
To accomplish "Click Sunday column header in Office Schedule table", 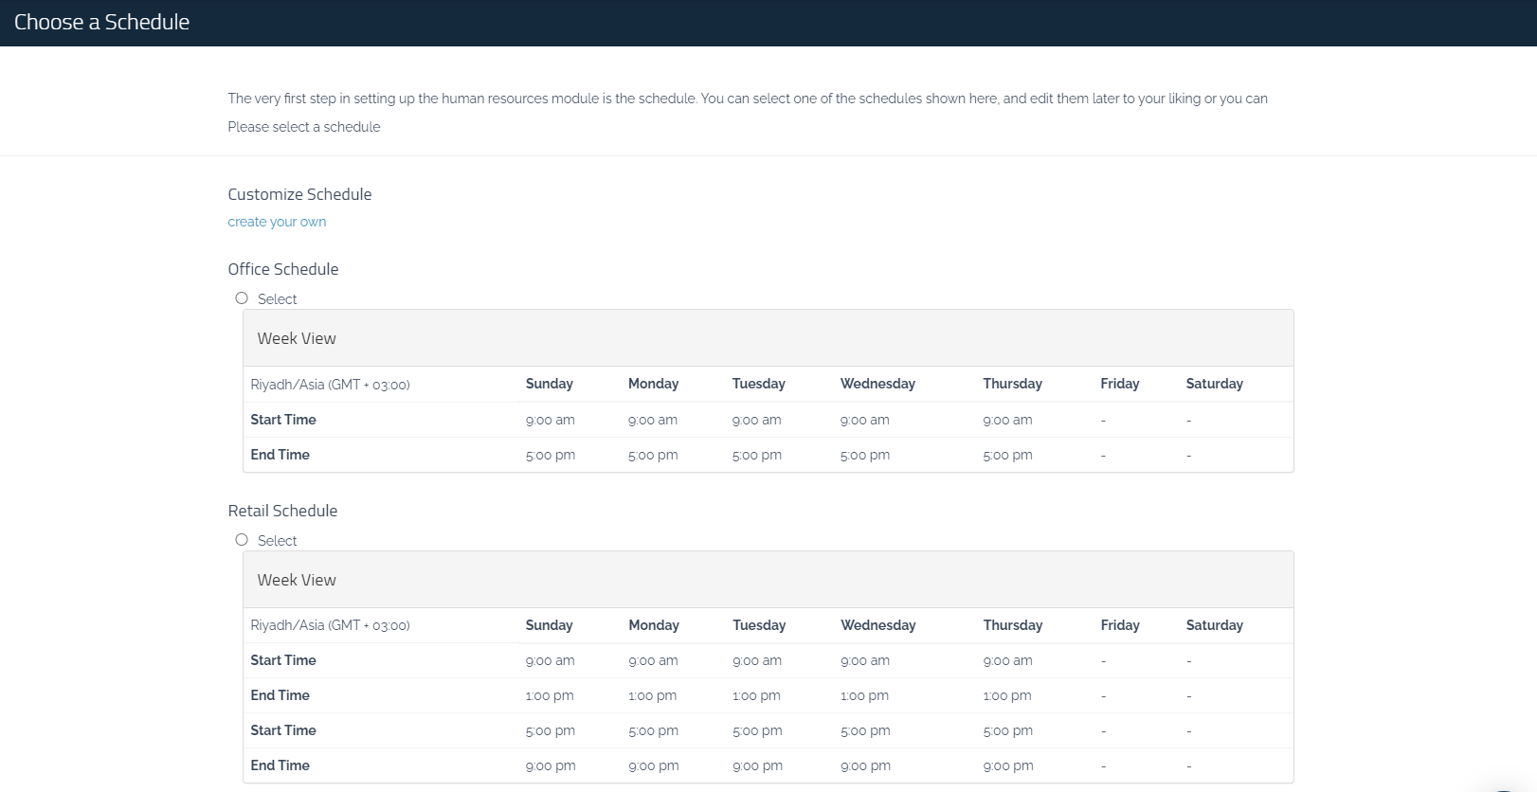I will click(549, 384).
